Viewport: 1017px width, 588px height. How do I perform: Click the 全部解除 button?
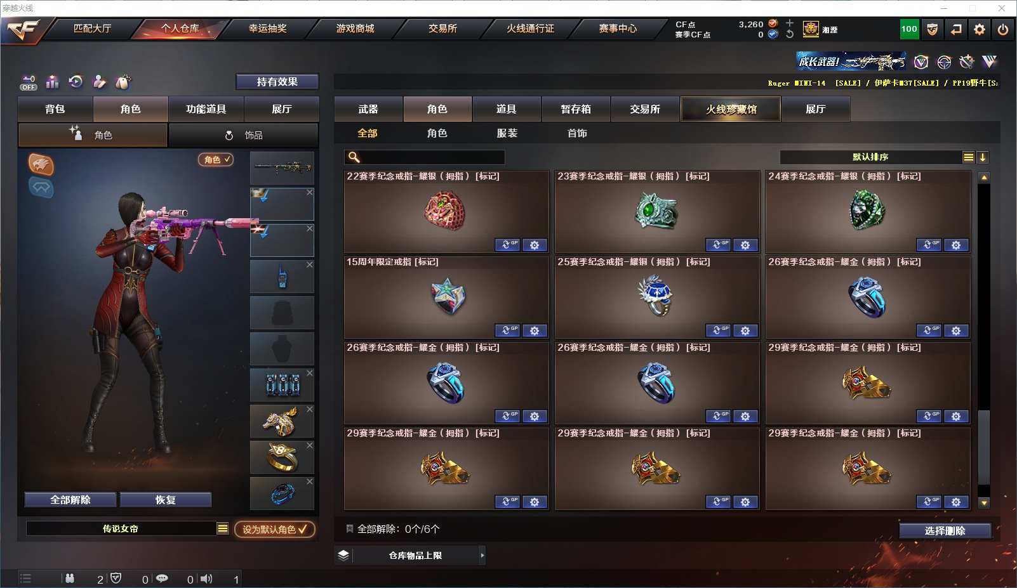point(70,500)
